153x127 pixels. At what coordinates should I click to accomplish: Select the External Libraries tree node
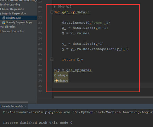point(8,27)
